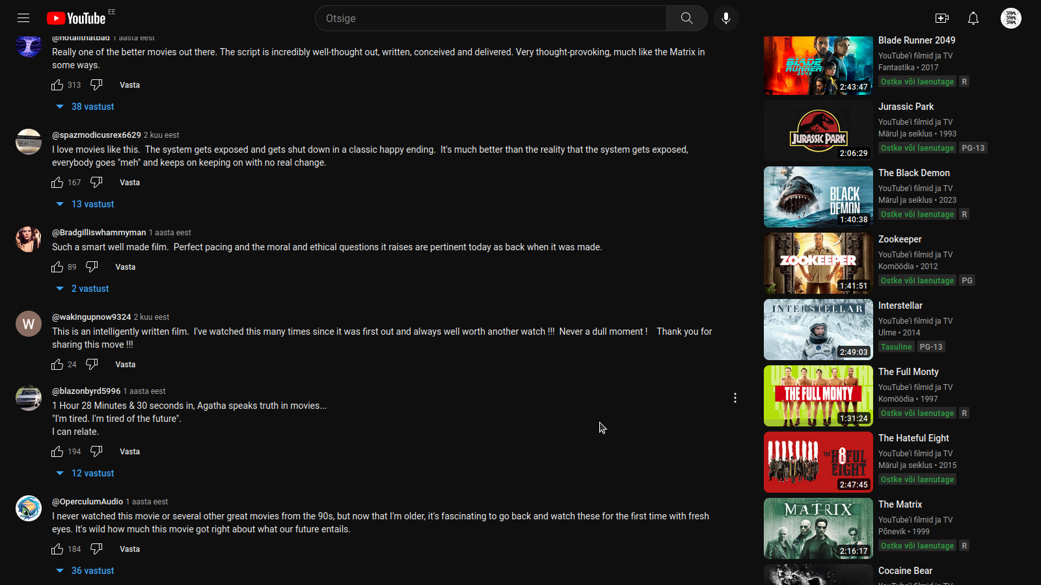Open the hamburger guide menu
Viewport: 1041px width, 585px height.
click(x=23, y=18)
